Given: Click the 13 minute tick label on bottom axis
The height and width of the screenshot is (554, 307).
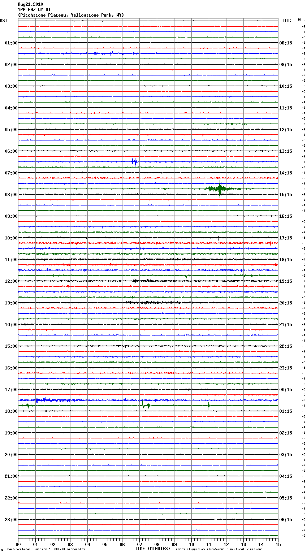Looking at the screenshot, I should [x=244, y=544].
